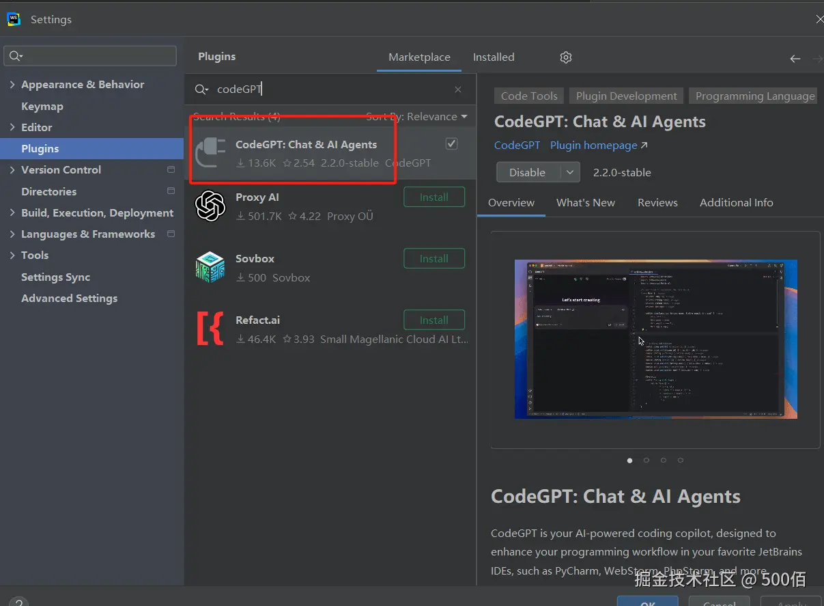Select Settings Sync in settings tree
This screenshot has height=606, width=824.
(x=55, y=277)
